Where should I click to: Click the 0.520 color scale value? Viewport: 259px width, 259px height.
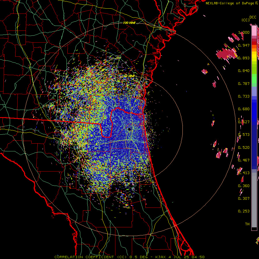point(244,148)
